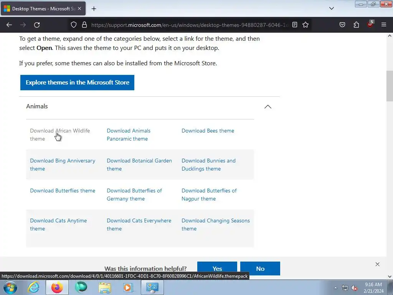
Task: Open the media player taskbar icon
Action: click(128, 287)
